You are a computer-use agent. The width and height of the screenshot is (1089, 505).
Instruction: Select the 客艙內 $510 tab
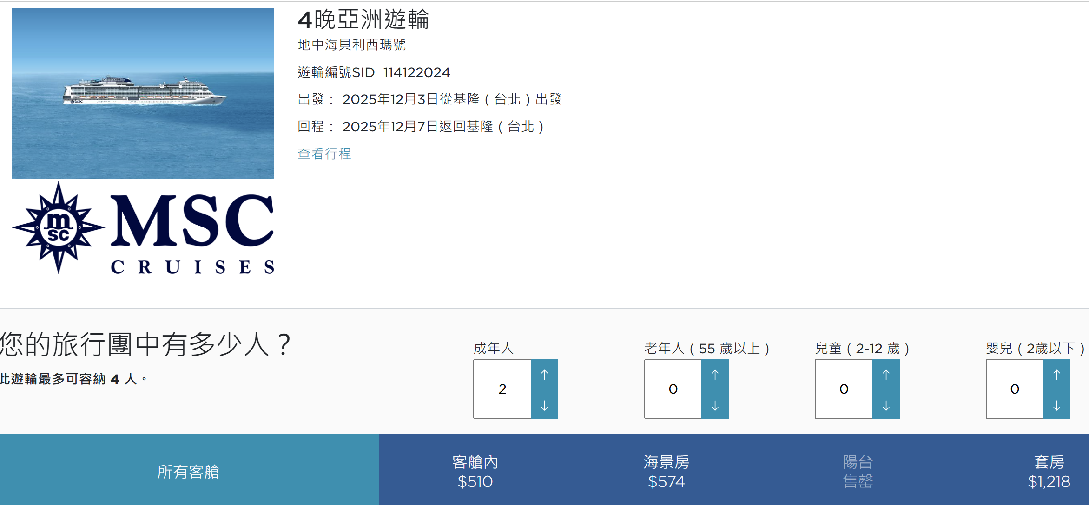click(x=475, y=471)
